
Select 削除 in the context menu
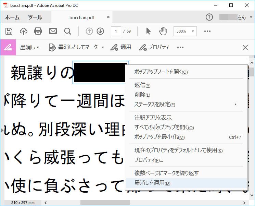(x=142, y=95)
